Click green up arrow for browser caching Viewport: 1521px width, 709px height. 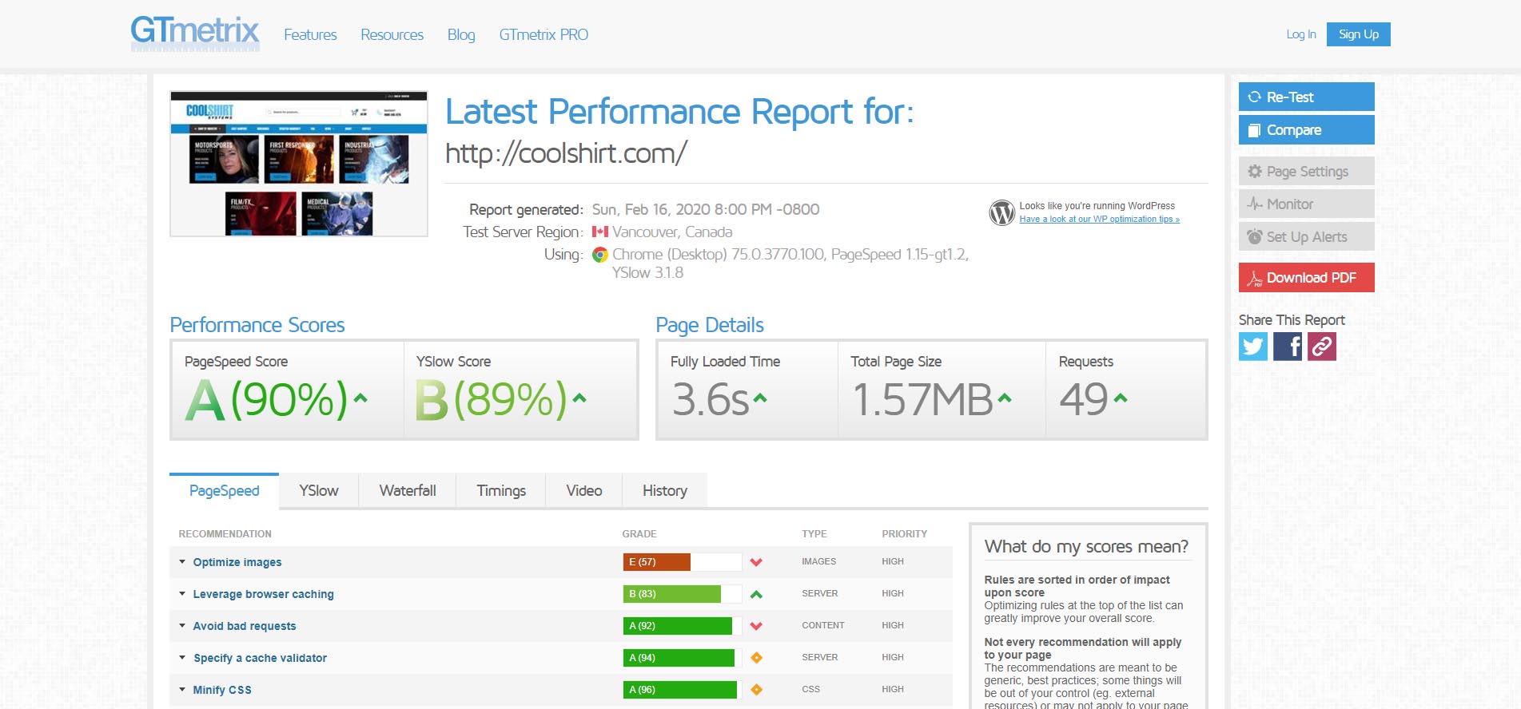[x=756, y=594]
